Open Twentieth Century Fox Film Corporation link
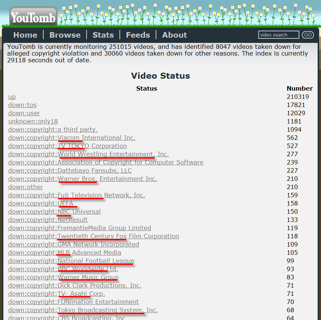This screenshot has width=321, height=320. click(94, 236)
